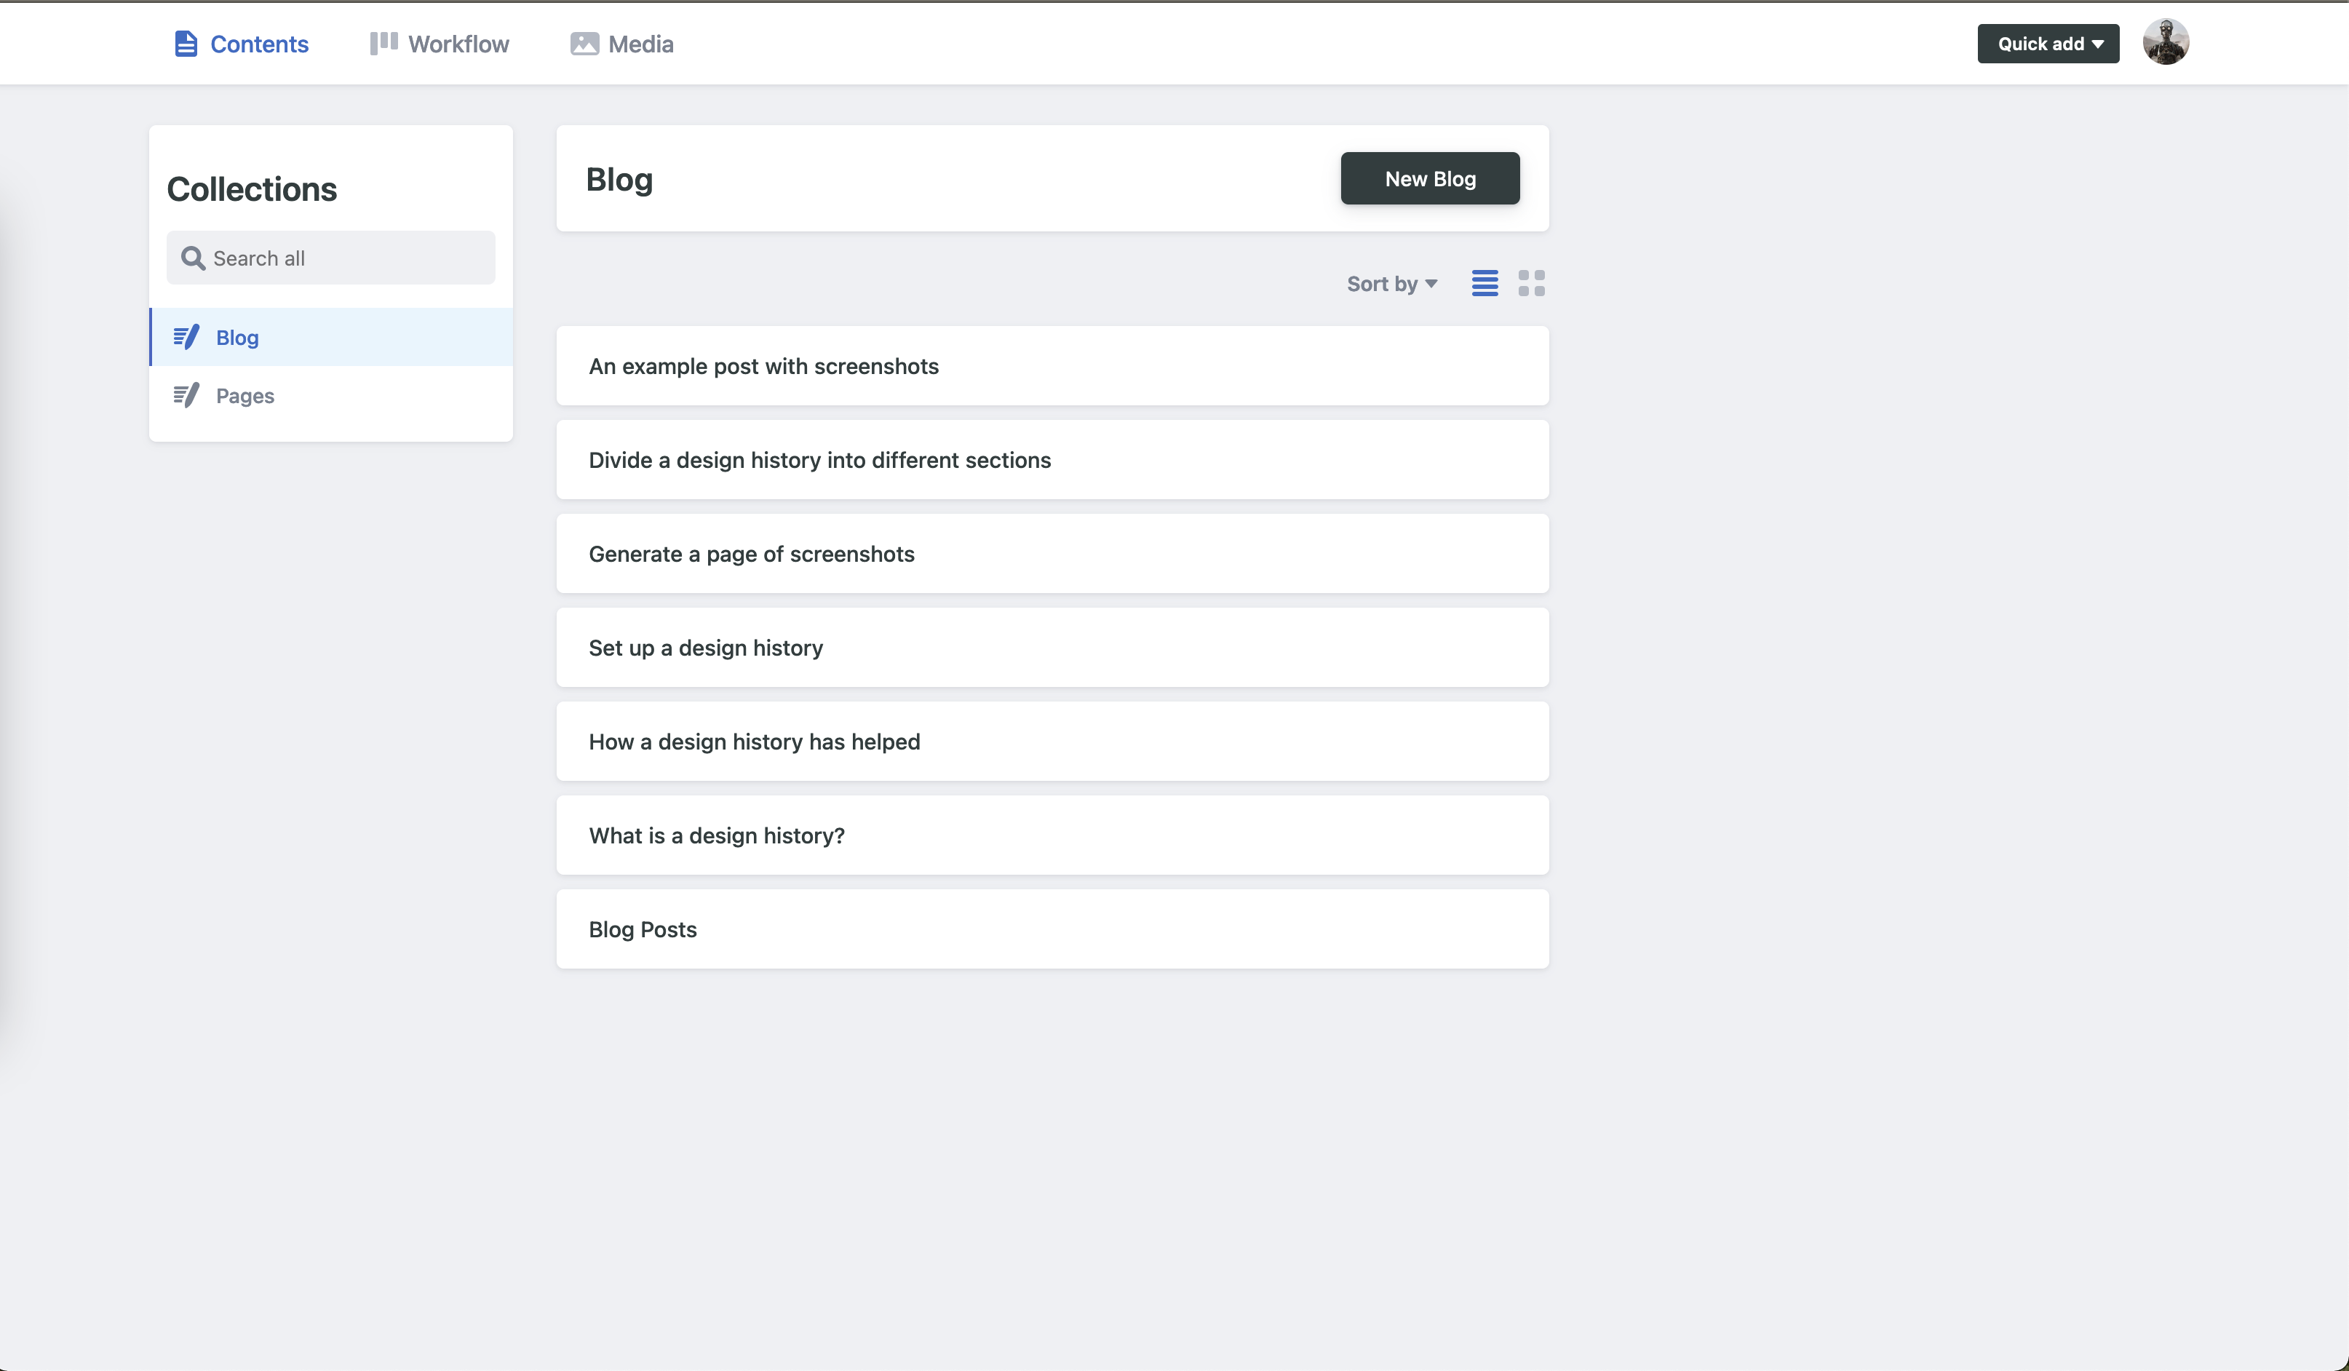Click the New Blog button

coord(1430,178)
